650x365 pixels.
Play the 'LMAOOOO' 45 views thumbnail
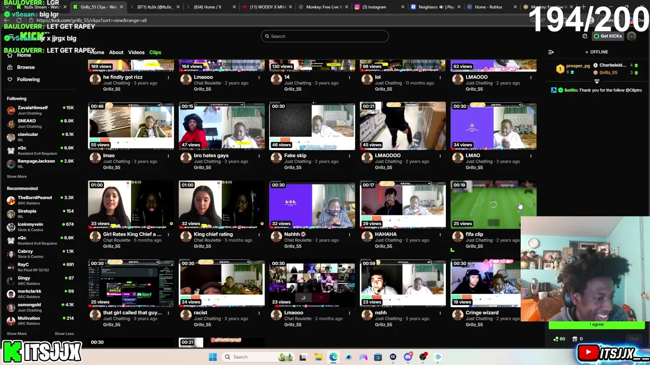click(x=403, y=126)
